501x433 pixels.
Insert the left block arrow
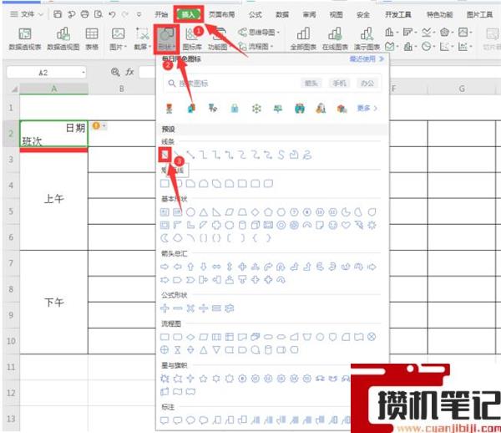tap(178, 267)
